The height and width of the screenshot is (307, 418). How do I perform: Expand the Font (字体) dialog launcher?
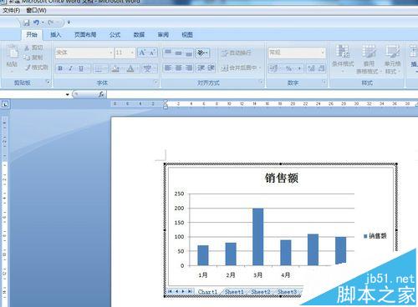pyautogui.click(x=155, y=82)
